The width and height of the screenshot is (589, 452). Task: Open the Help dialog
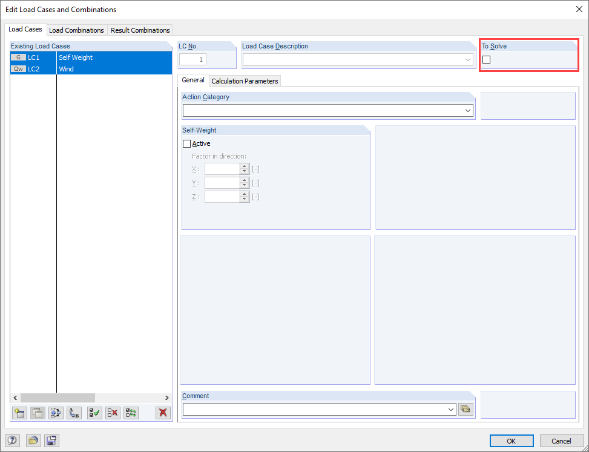(x=12, y=441)
